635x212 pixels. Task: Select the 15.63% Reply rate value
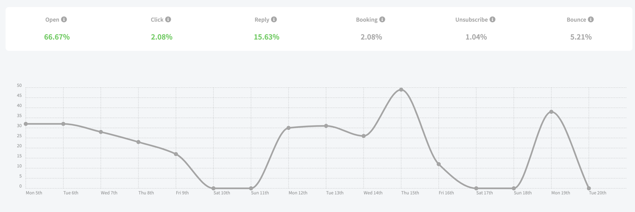(x=266, y=37)
